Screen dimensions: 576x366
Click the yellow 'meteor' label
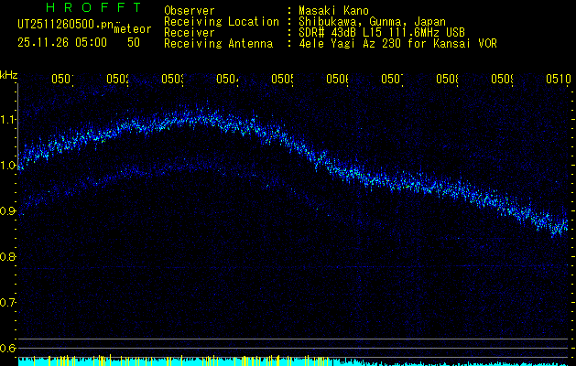pyautogui.click(x=132, y=29)
